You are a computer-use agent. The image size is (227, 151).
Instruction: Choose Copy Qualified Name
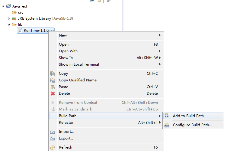(106, 80)
